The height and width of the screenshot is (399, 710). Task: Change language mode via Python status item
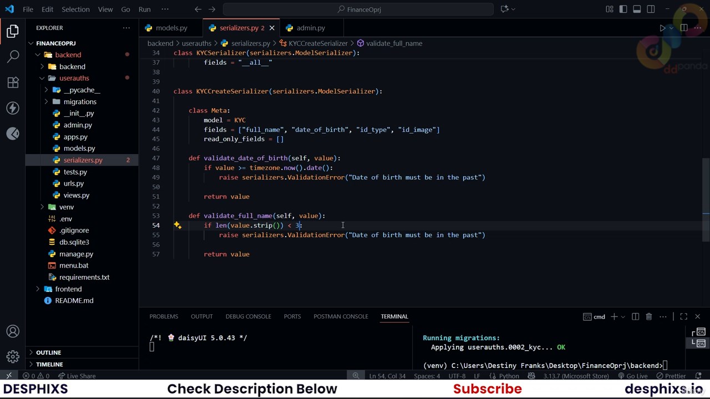[x=509, y=376]
